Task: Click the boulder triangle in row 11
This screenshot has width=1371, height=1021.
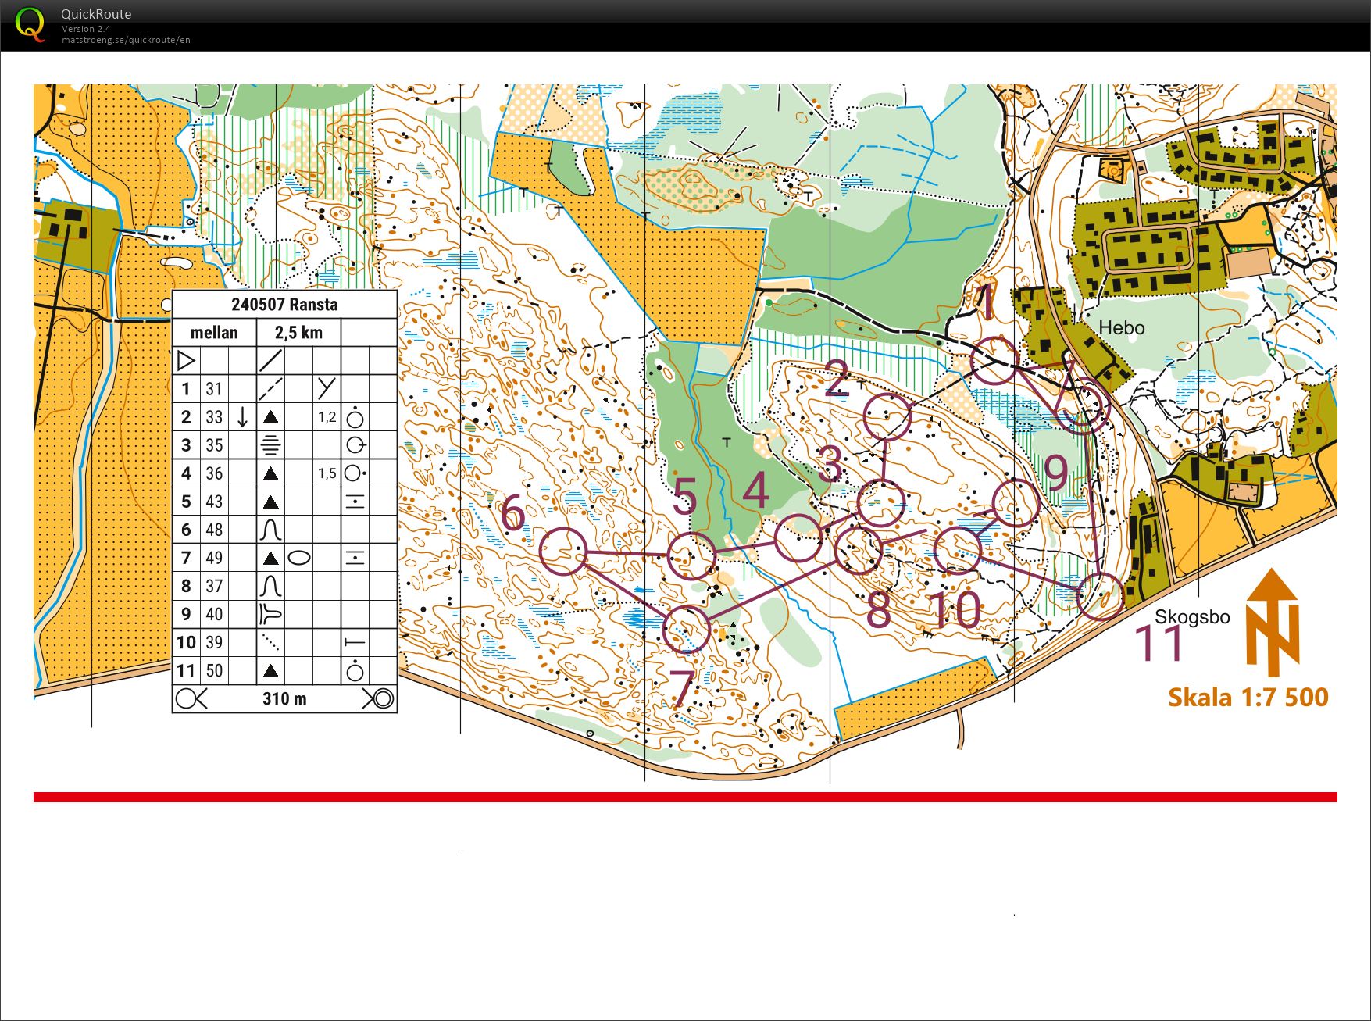Action: point(270,670)
